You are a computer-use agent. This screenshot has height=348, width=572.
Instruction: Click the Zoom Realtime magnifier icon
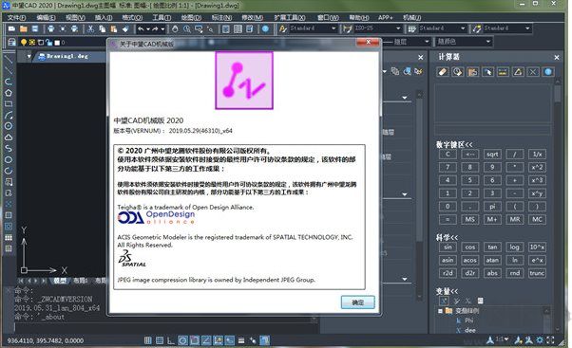187,28
